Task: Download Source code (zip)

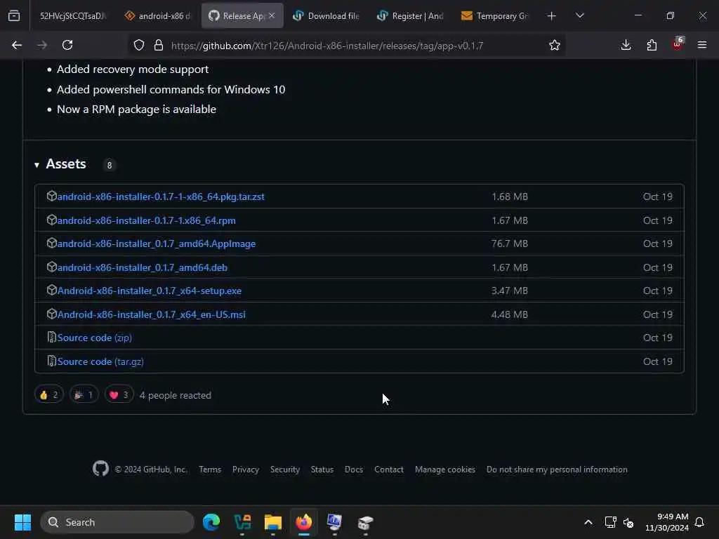Action: pyautogui.click(x=95, y=338)
